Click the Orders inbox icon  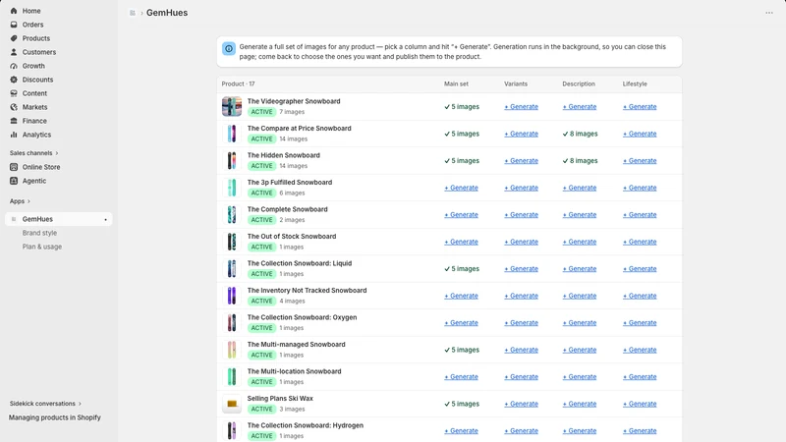coord(14,25)
